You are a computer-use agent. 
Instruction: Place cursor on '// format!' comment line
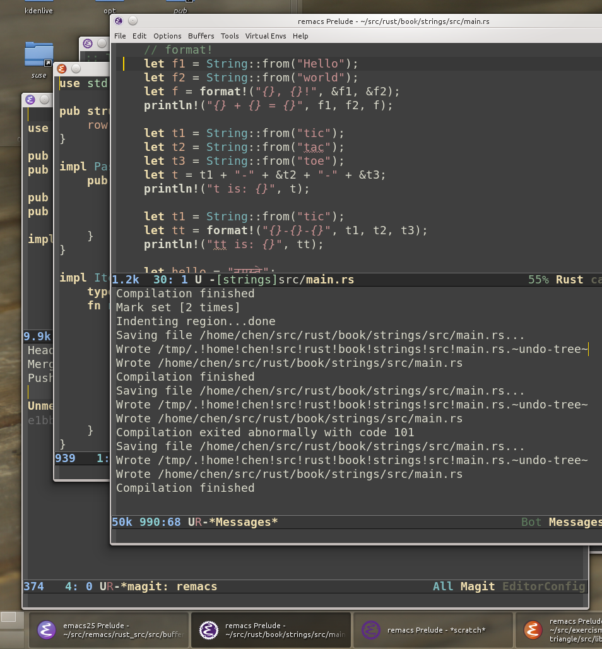point(178,50)
